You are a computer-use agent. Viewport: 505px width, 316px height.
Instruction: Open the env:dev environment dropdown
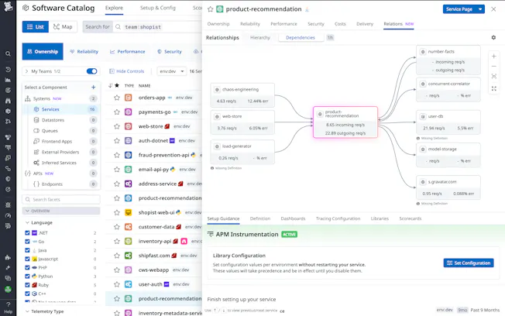pyautogui.click(x=170, y=71)
